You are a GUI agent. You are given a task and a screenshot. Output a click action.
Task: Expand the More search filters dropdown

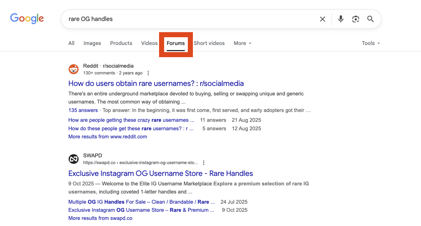point(242,43)
